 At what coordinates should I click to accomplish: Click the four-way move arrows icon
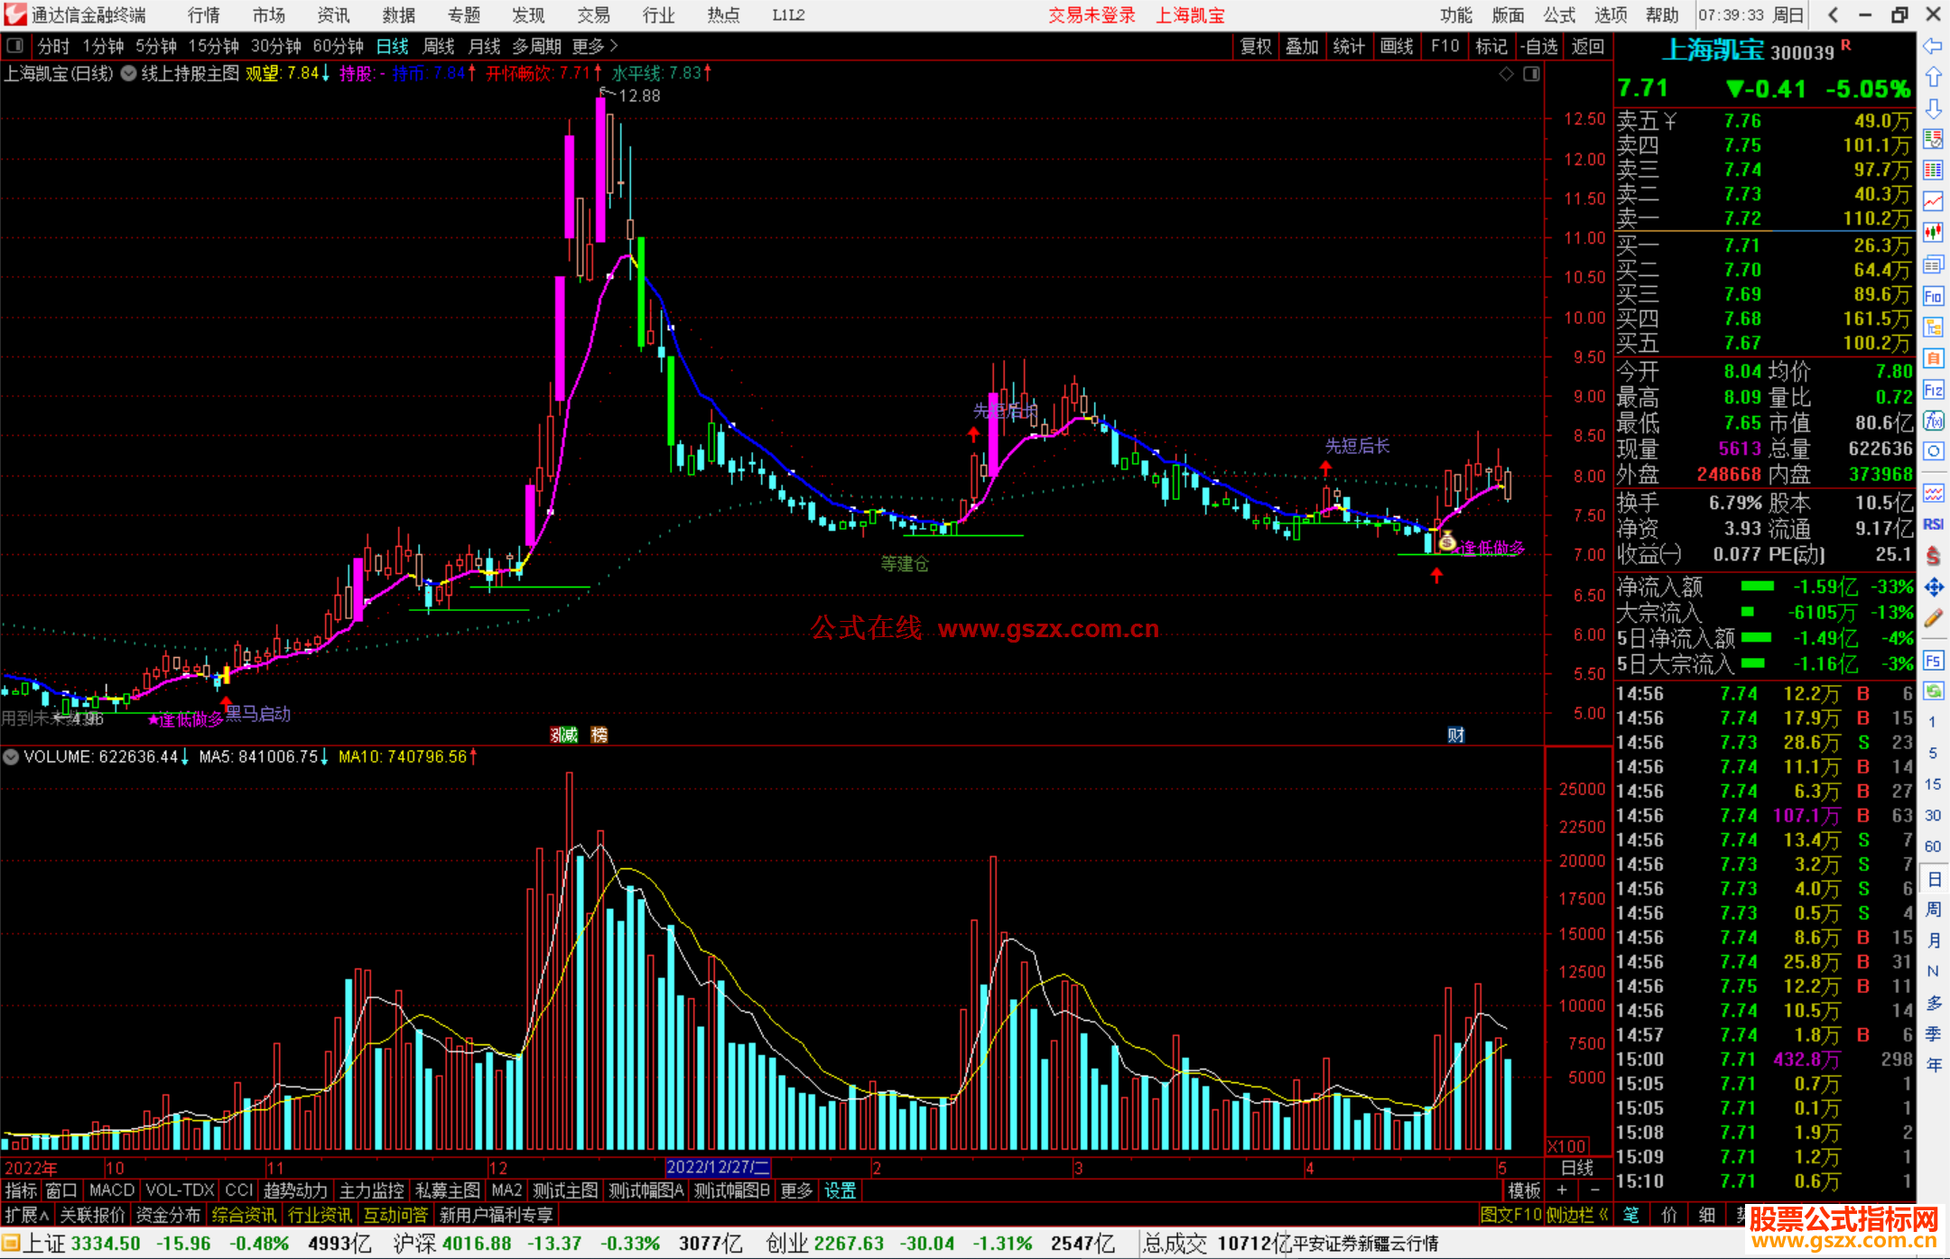click(1933, 588)
